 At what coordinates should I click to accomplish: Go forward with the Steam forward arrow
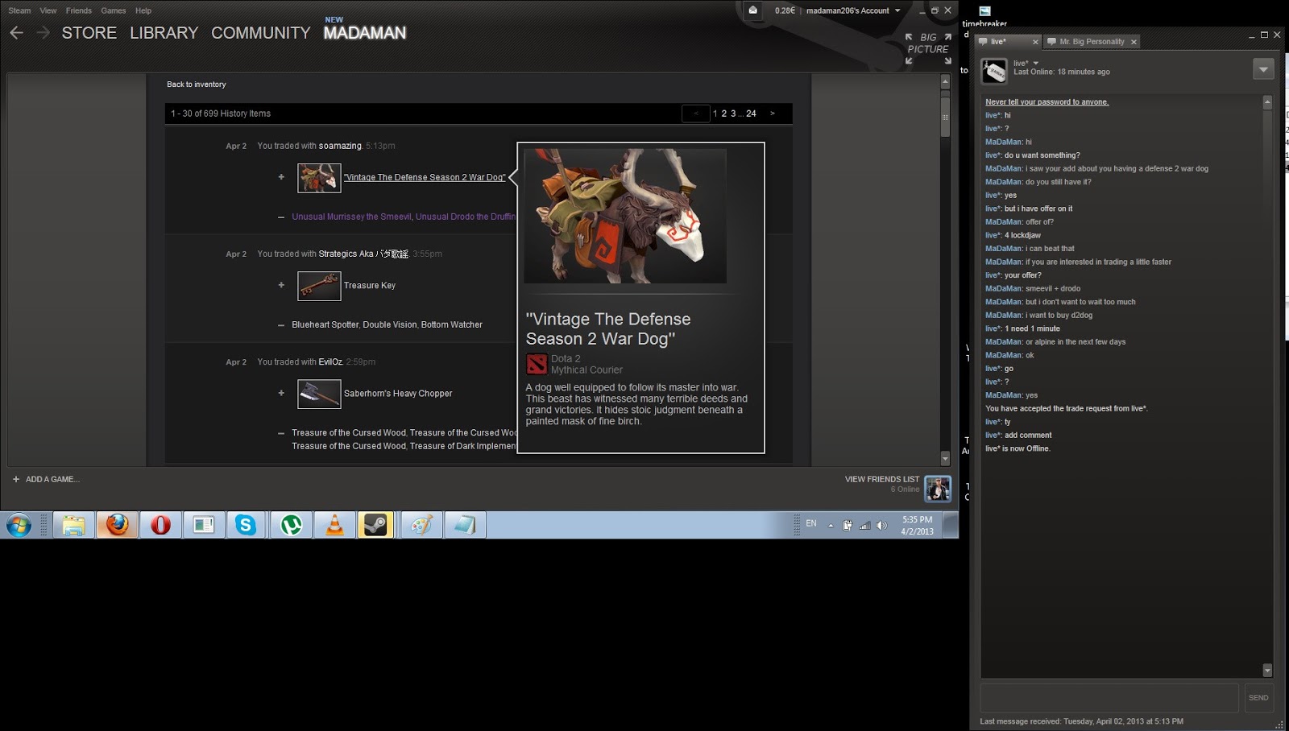tap(44, 33)
